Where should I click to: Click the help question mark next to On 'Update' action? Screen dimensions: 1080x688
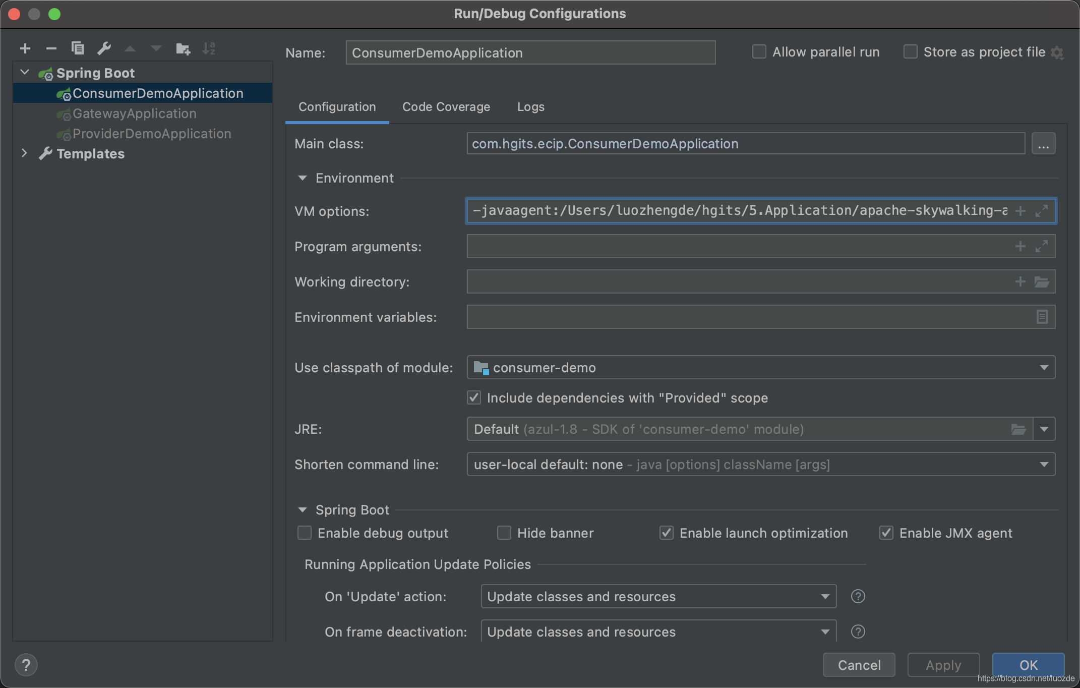pyautogui.click(x=858, y=596)
